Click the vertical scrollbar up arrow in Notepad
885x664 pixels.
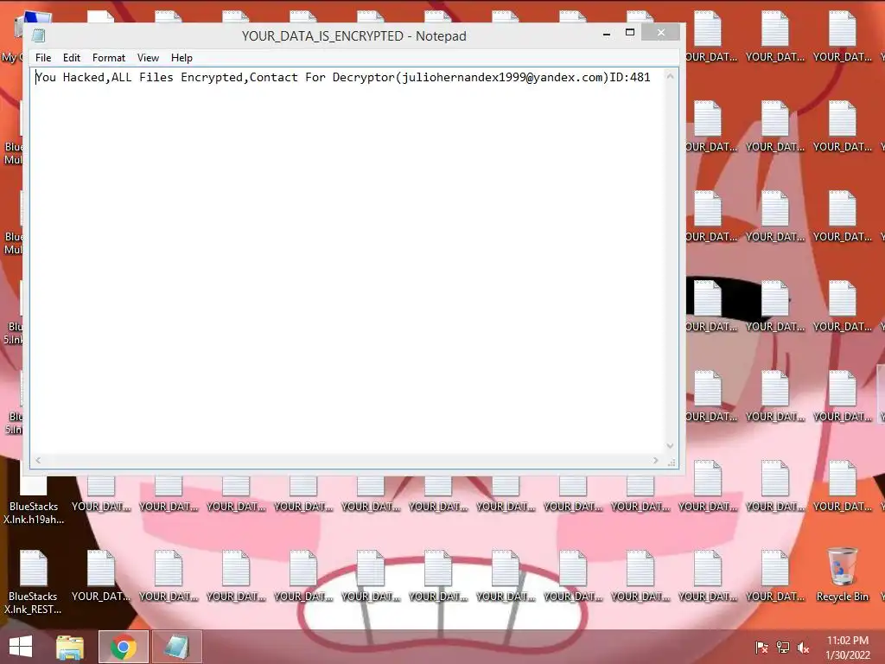pos(670,76)
